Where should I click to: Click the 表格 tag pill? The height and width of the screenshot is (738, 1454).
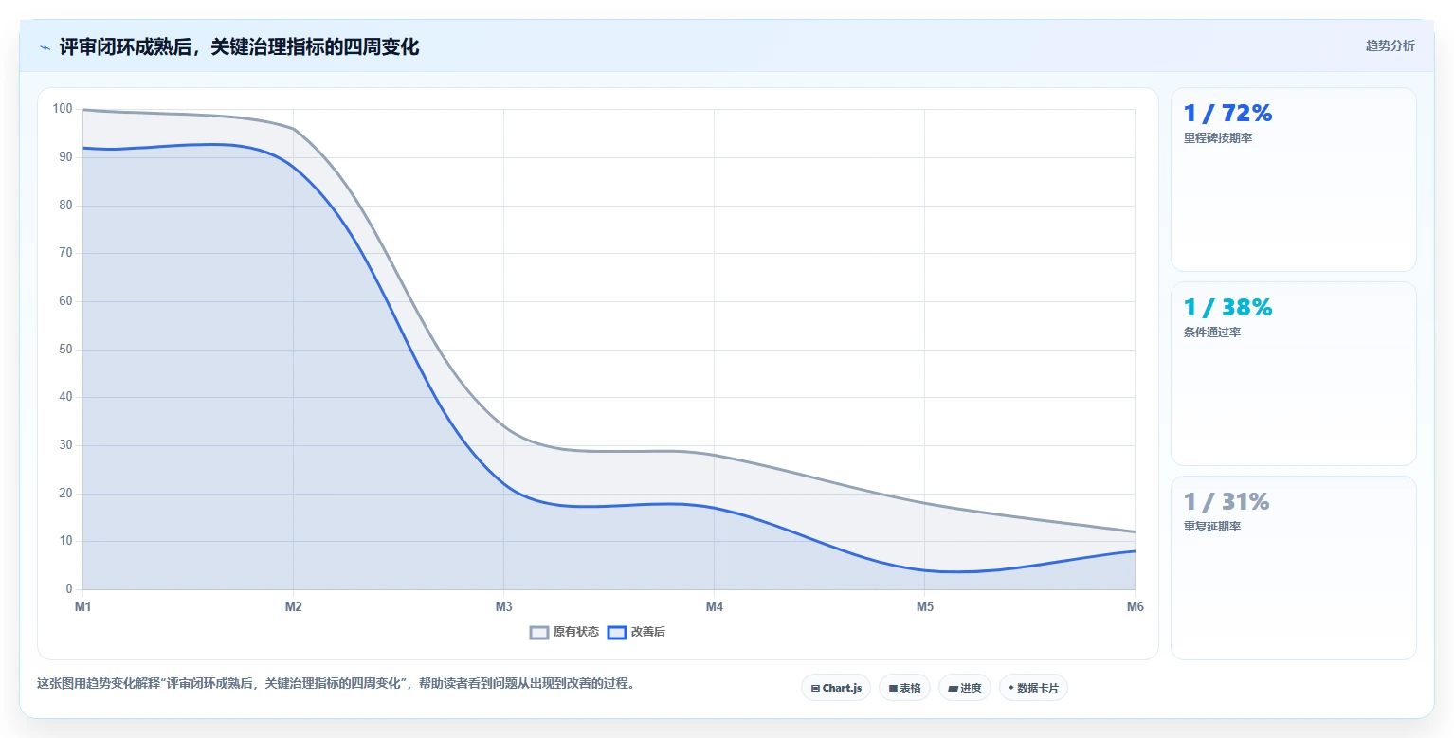(x=904, y=688)
